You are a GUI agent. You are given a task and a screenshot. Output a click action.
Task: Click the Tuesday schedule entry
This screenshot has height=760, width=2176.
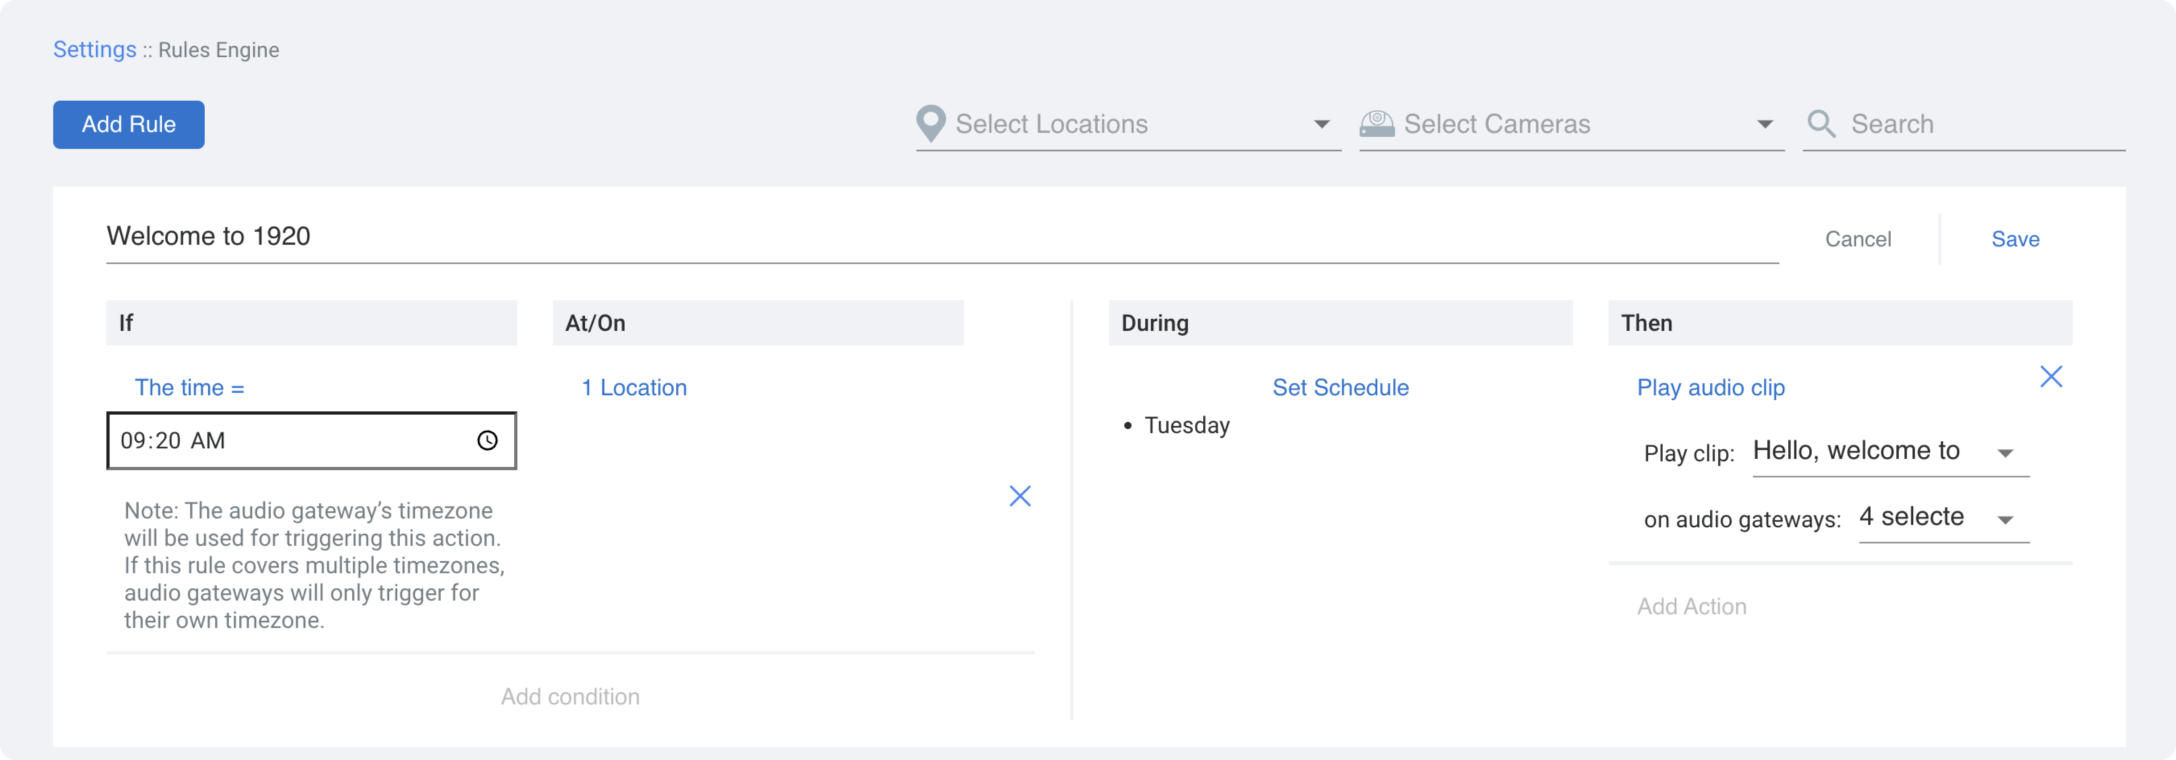click(x=1186, y=425)
